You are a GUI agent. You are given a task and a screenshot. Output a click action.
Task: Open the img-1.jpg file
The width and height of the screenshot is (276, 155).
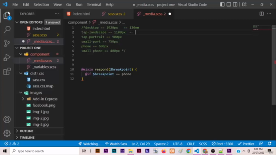39,112
